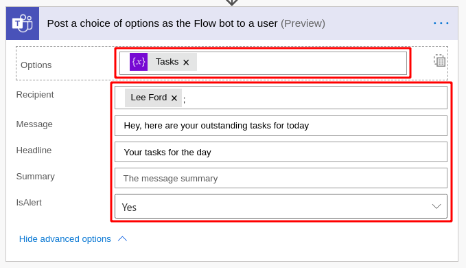Screen dimensions: 466x268
Task: Click the Message text field
Action: click(x=281, y=126)
